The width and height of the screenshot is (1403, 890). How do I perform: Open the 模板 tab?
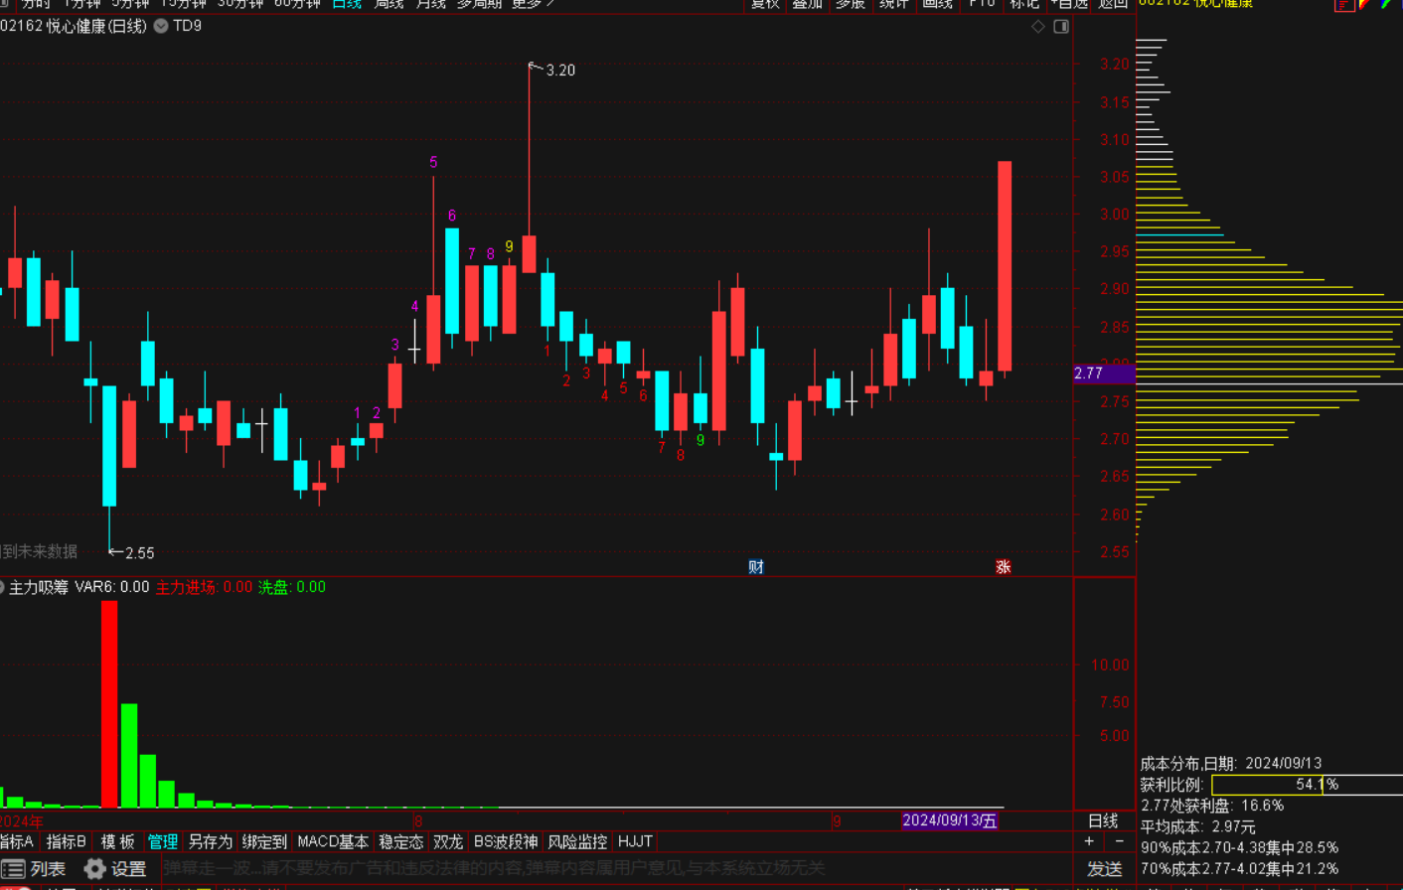click(117, 841)
